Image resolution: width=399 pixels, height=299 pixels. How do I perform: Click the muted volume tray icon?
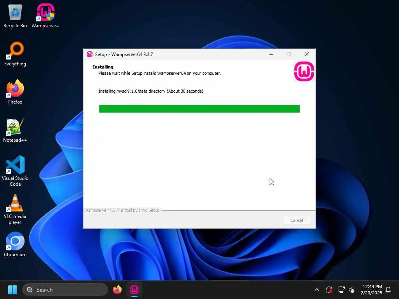(351, 290)
